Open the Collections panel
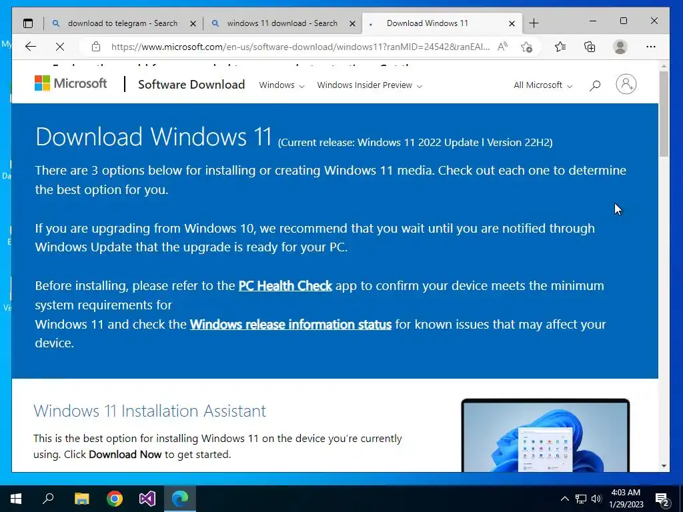Screen dimensions: 683x512 coord(590,47)
